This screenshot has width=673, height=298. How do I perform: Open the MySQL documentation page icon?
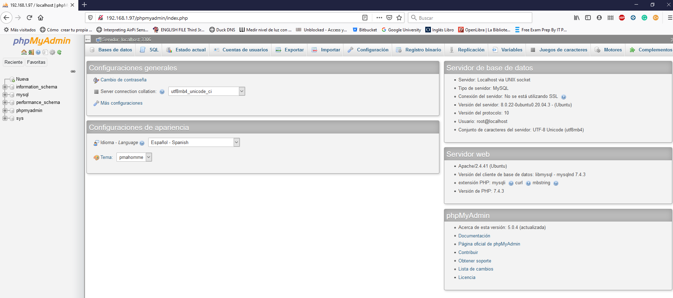point(45,52)
